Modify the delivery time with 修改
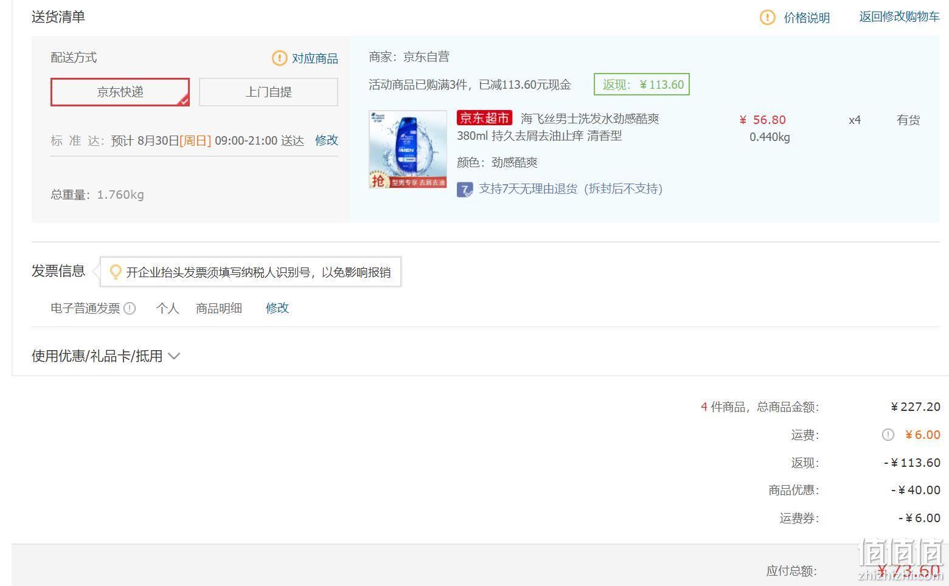 click(x=327, y=140)
